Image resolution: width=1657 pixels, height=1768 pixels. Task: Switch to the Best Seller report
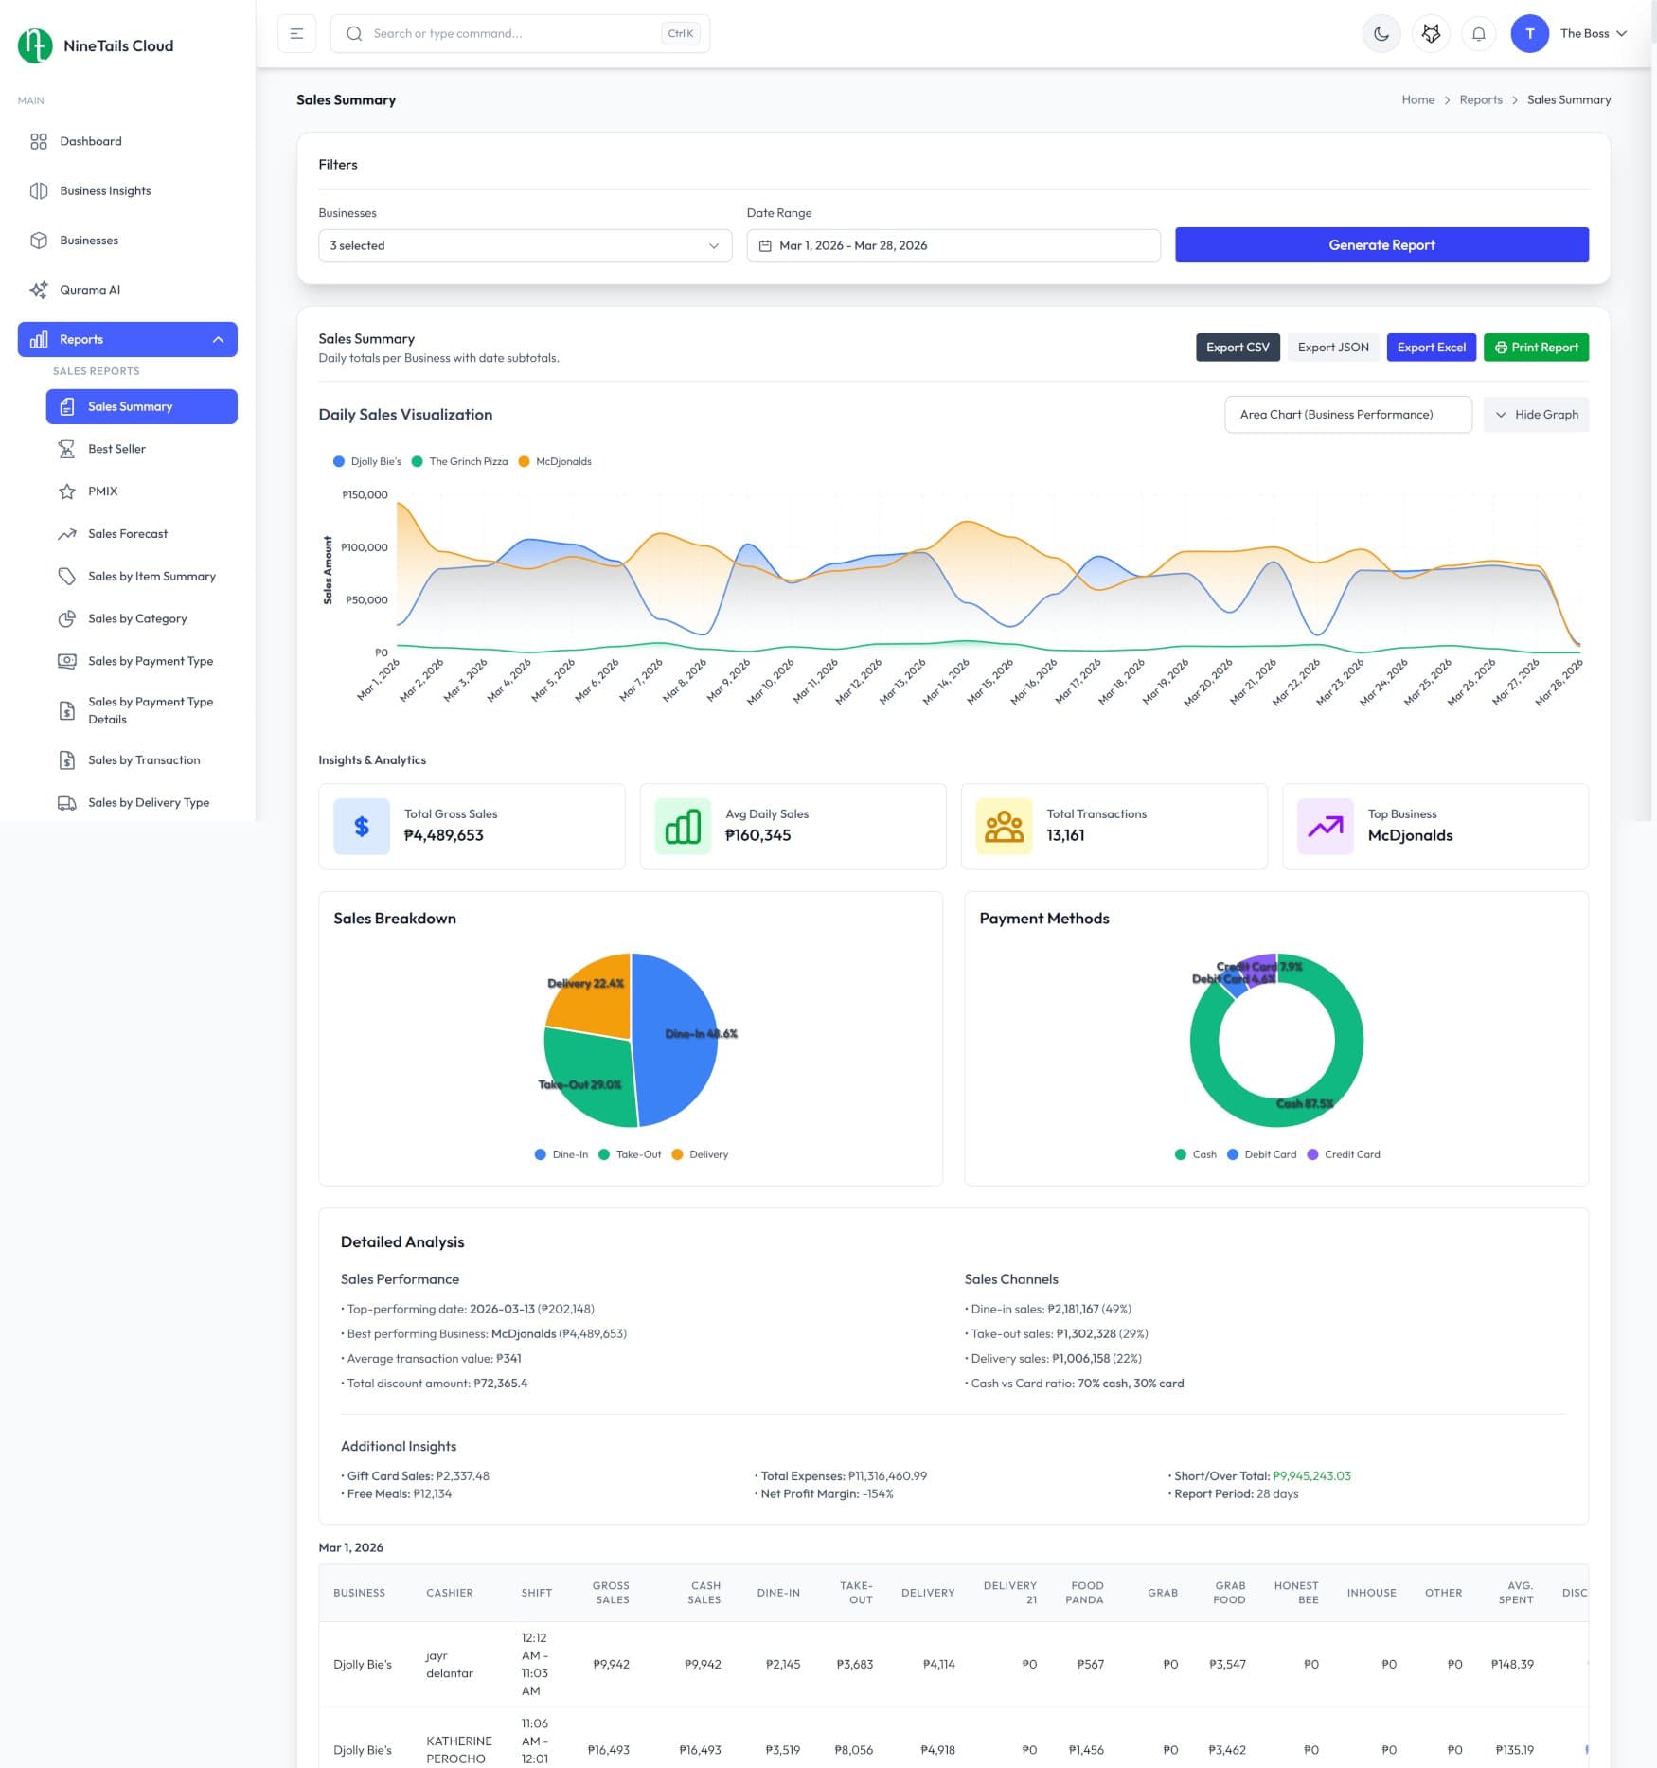pos(116,448)
